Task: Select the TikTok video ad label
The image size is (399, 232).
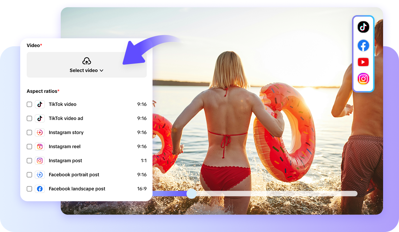Action: 66,118
